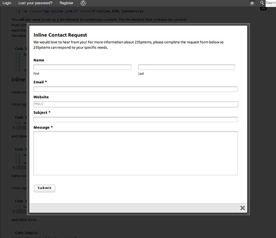Screen dimensions: 276x238
Task: Click the speech bubble icon in admin bar
Action: click(x=252, y=3)
